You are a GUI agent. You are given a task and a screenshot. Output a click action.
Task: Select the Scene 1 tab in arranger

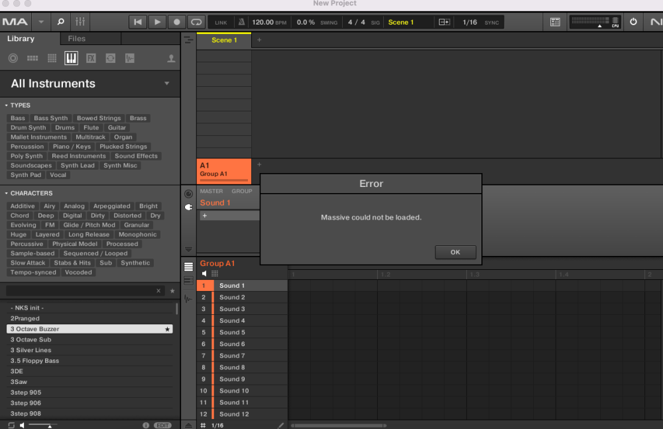click(x=224, y=40)
